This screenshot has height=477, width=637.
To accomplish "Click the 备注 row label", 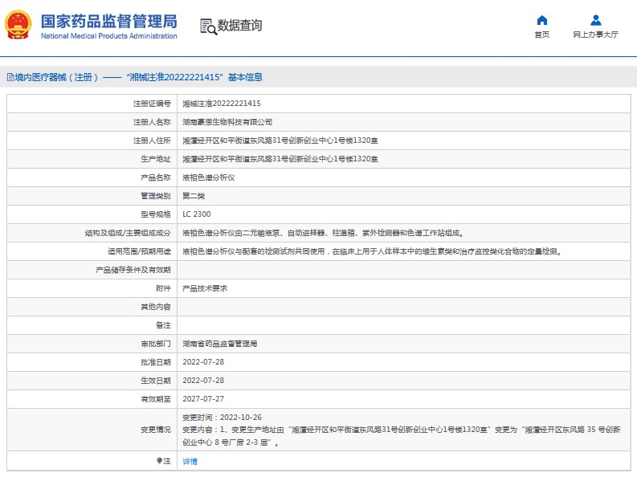I will click(163, 325).
